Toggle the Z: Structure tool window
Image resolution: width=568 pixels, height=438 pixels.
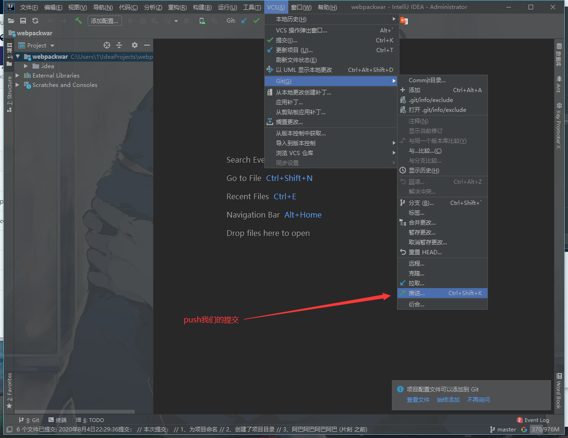click(x=9, y=94)
